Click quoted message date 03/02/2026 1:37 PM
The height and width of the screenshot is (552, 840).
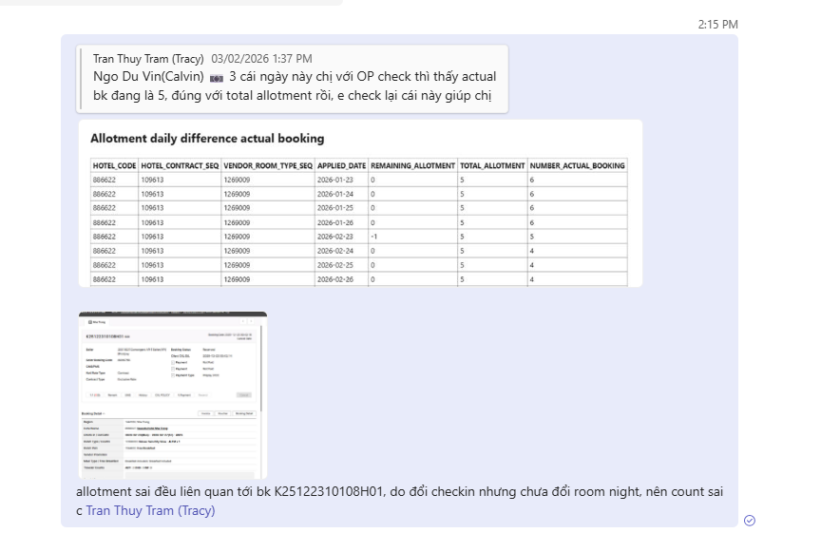pyautogui.click(x=261, y=59)
